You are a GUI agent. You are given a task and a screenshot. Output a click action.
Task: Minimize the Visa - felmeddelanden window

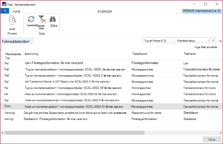coord(194,4)
